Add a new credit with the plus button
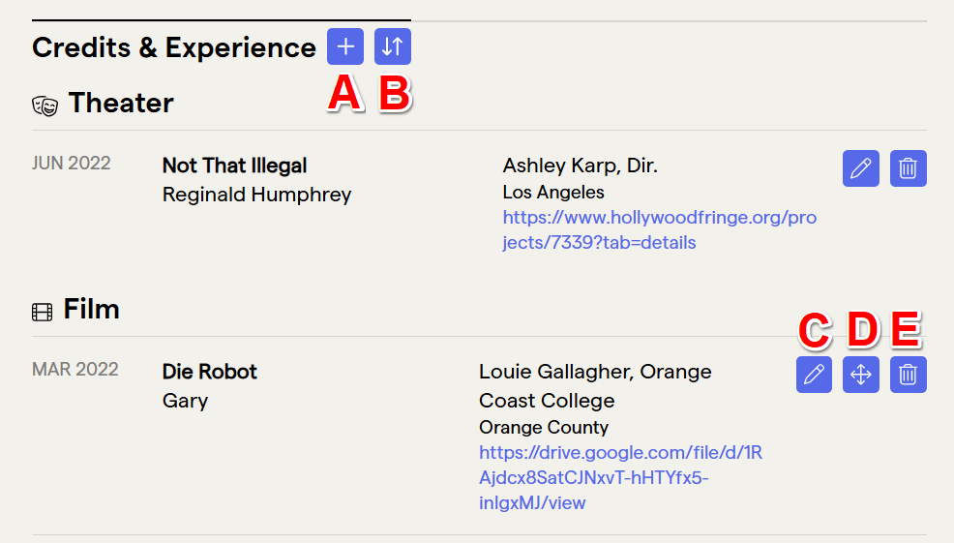The height and width of the screenshot is (543, 954). (345, 46)
